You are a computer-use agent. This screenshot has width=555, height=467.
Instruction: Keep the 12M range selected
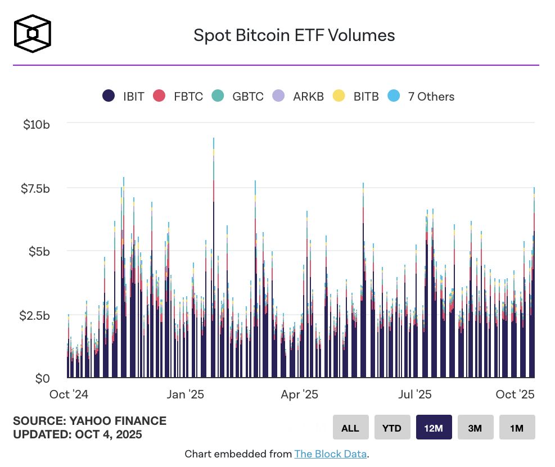434,427
